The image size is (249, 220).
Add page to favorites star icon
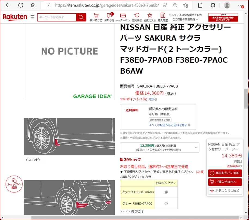(186, 5)
